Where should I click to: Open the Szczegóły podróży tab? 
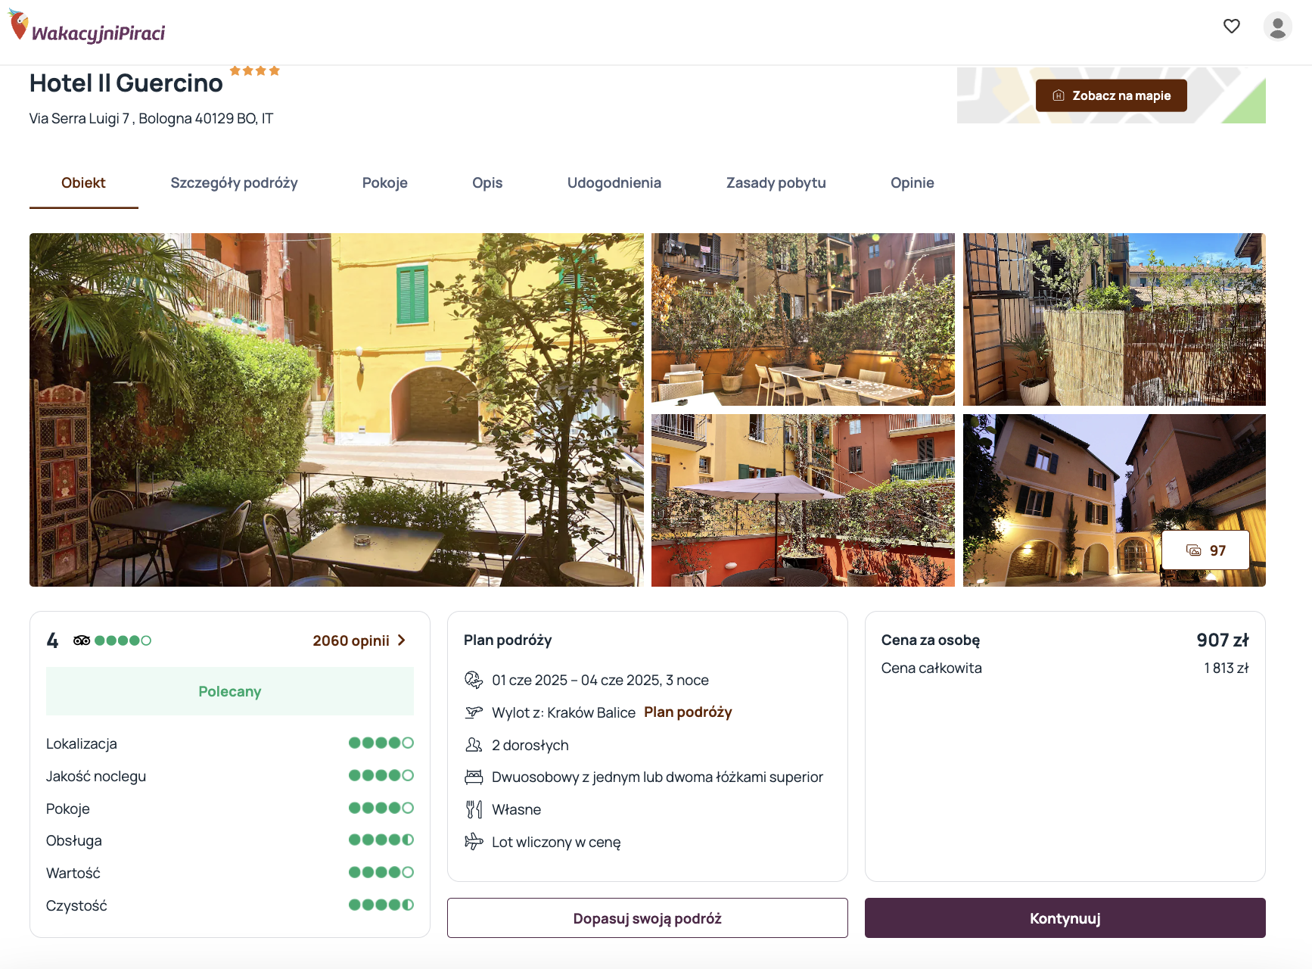(x=234, y=182)
